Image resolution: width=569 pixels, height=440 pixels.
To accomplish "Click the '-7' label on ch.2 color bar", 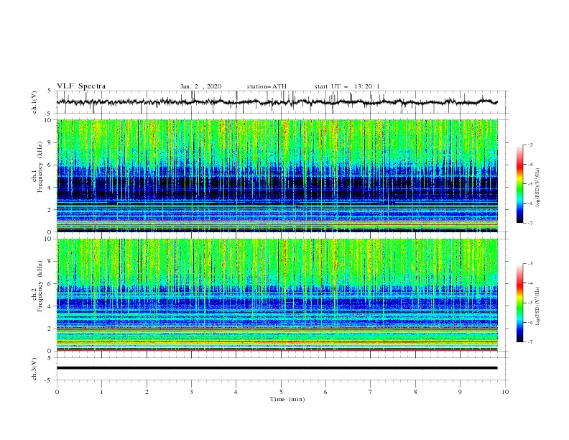I will [x=530, y=342].
